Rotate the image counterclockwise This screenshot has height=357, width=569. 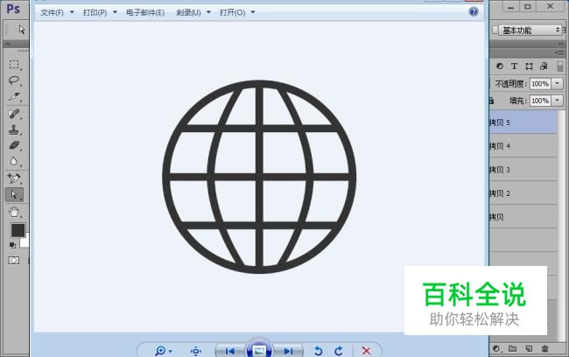coord(318,351)
